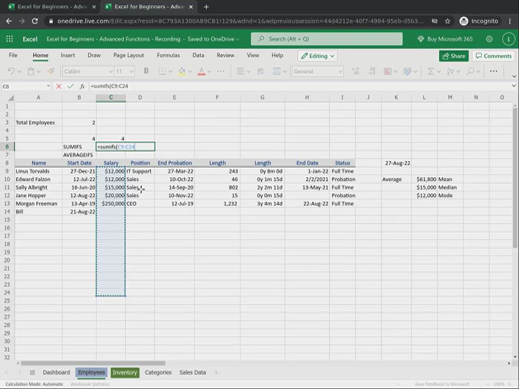Click the text alignment icon
Screen dimensions: 519x389
[241, 71]
